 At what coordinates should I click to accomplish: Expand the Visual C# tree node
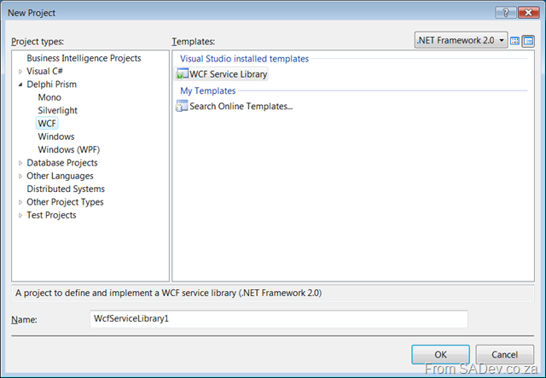pos(20,72)
